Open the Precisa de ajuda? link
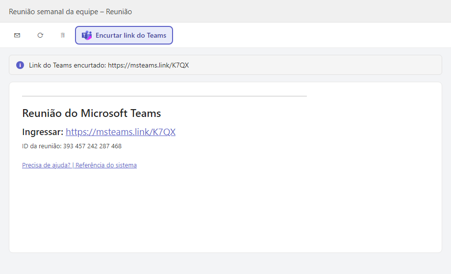451x274 pixels. pos(46,165)
